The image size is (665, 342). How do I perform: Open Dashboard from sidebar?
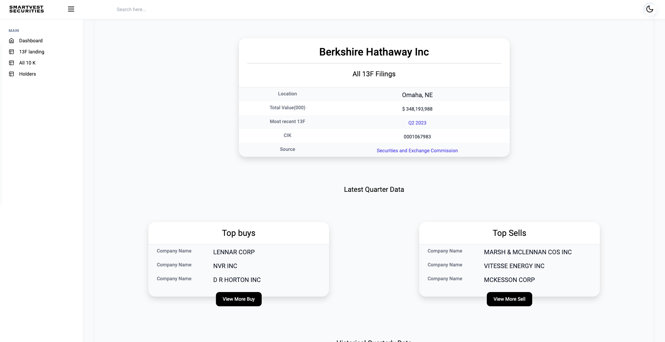point(31,41)
